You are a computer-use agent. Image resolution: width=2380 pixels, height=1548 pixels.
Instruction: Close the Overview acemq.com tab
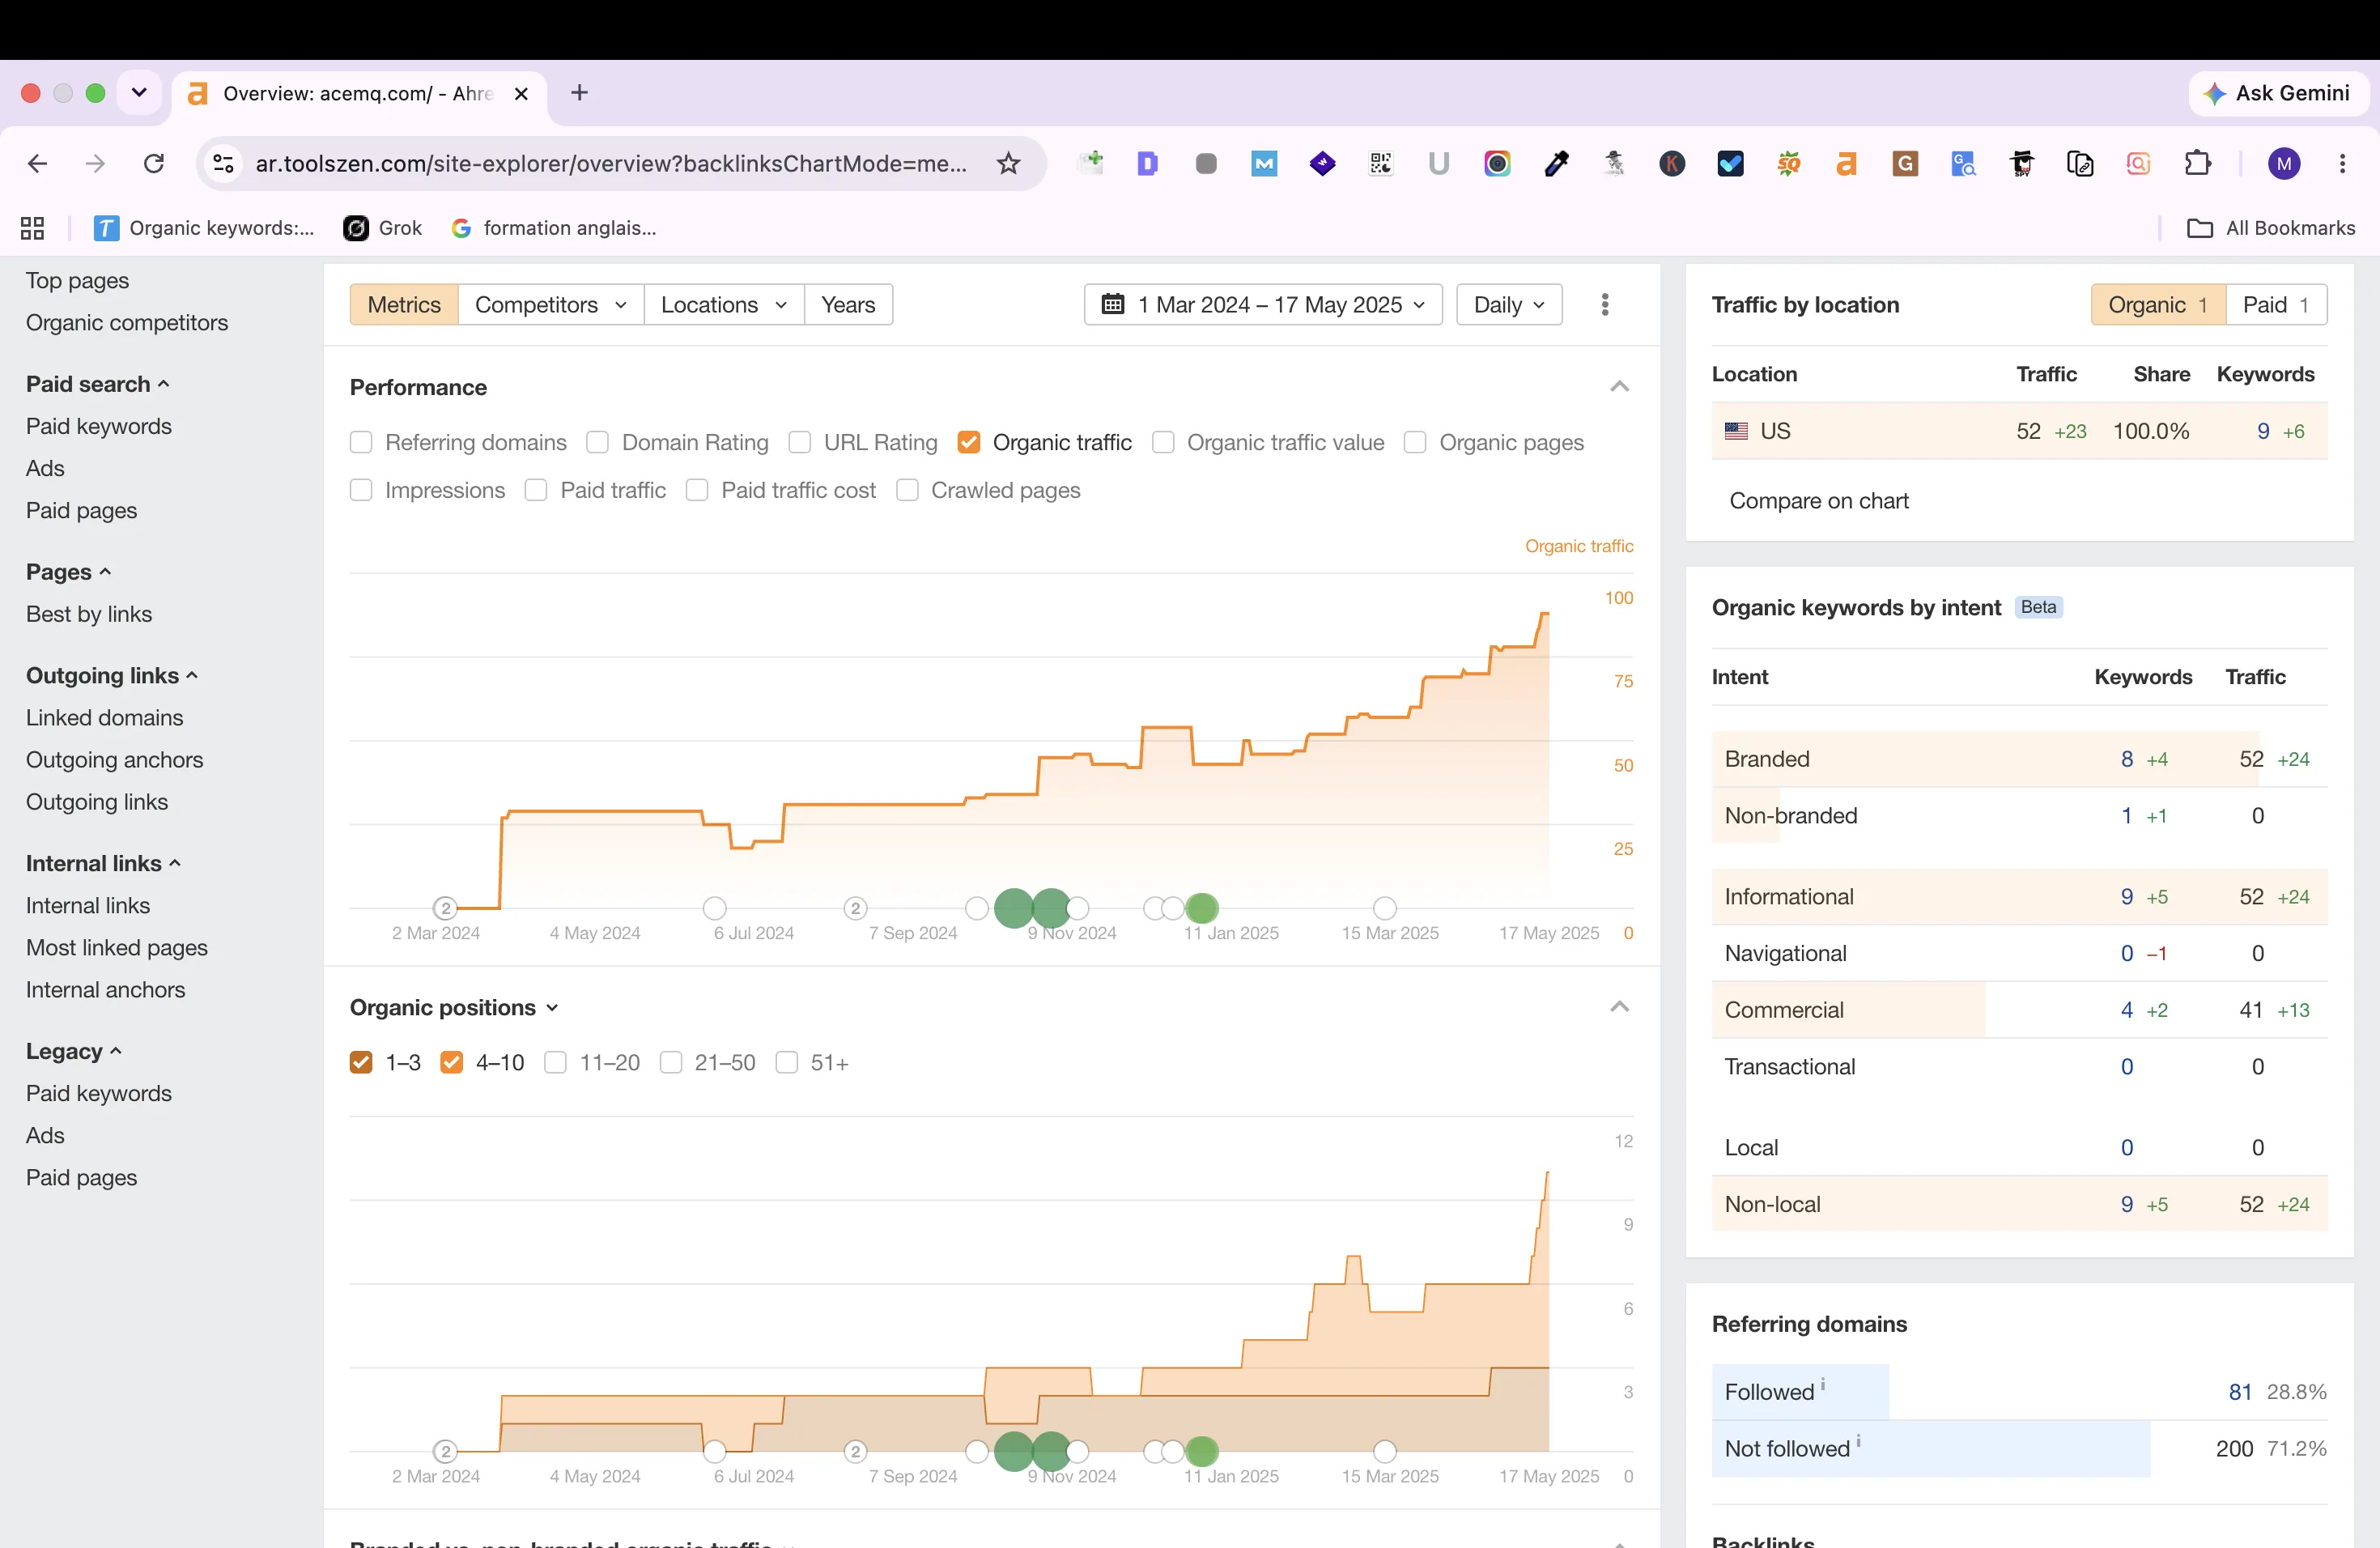pos(521,94)
